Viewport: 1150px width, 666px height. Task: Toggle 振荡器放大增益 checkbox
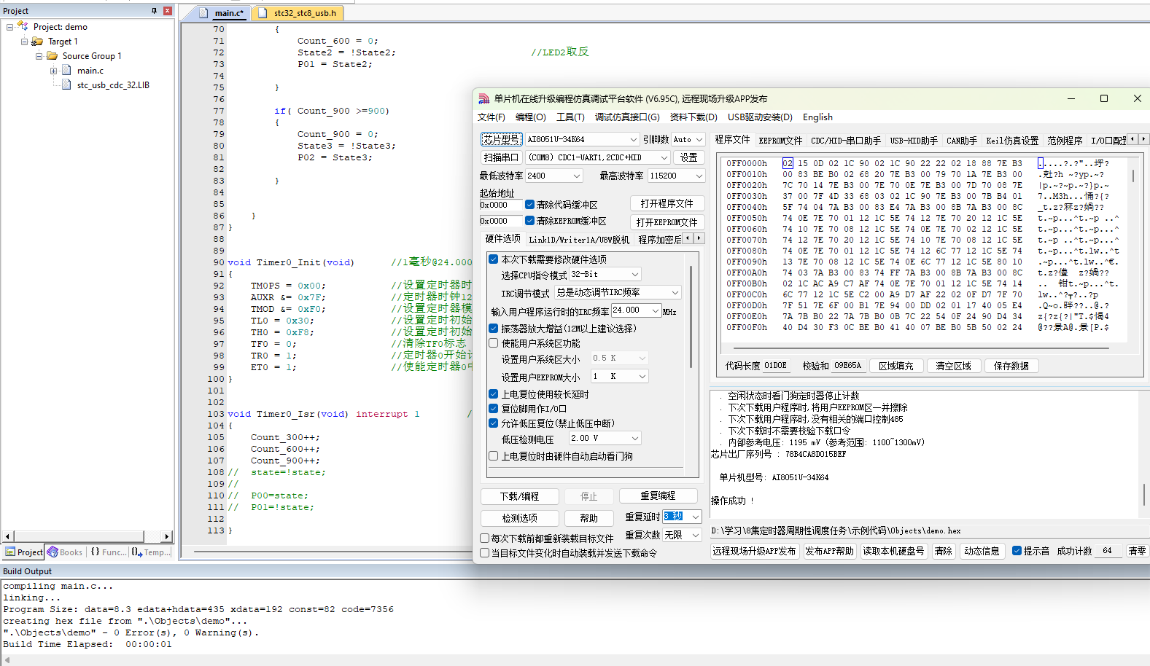click(494, 329)
